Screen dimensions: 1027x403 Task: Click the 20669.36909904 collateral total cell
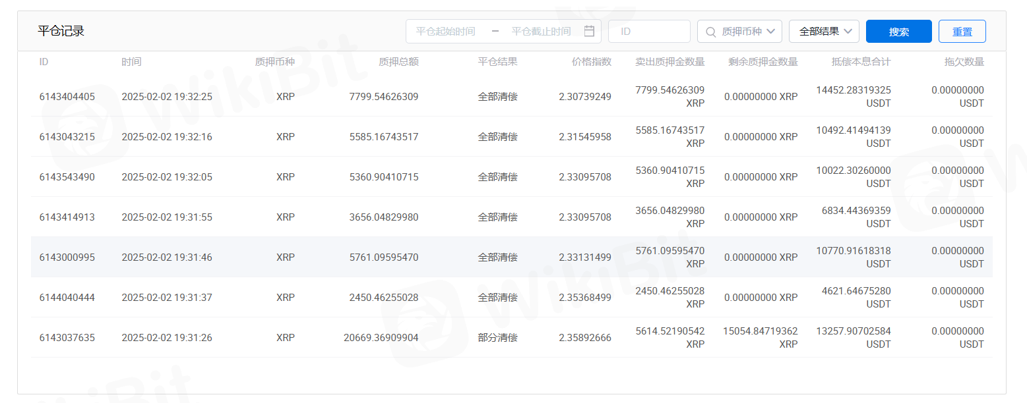[381, 338]
